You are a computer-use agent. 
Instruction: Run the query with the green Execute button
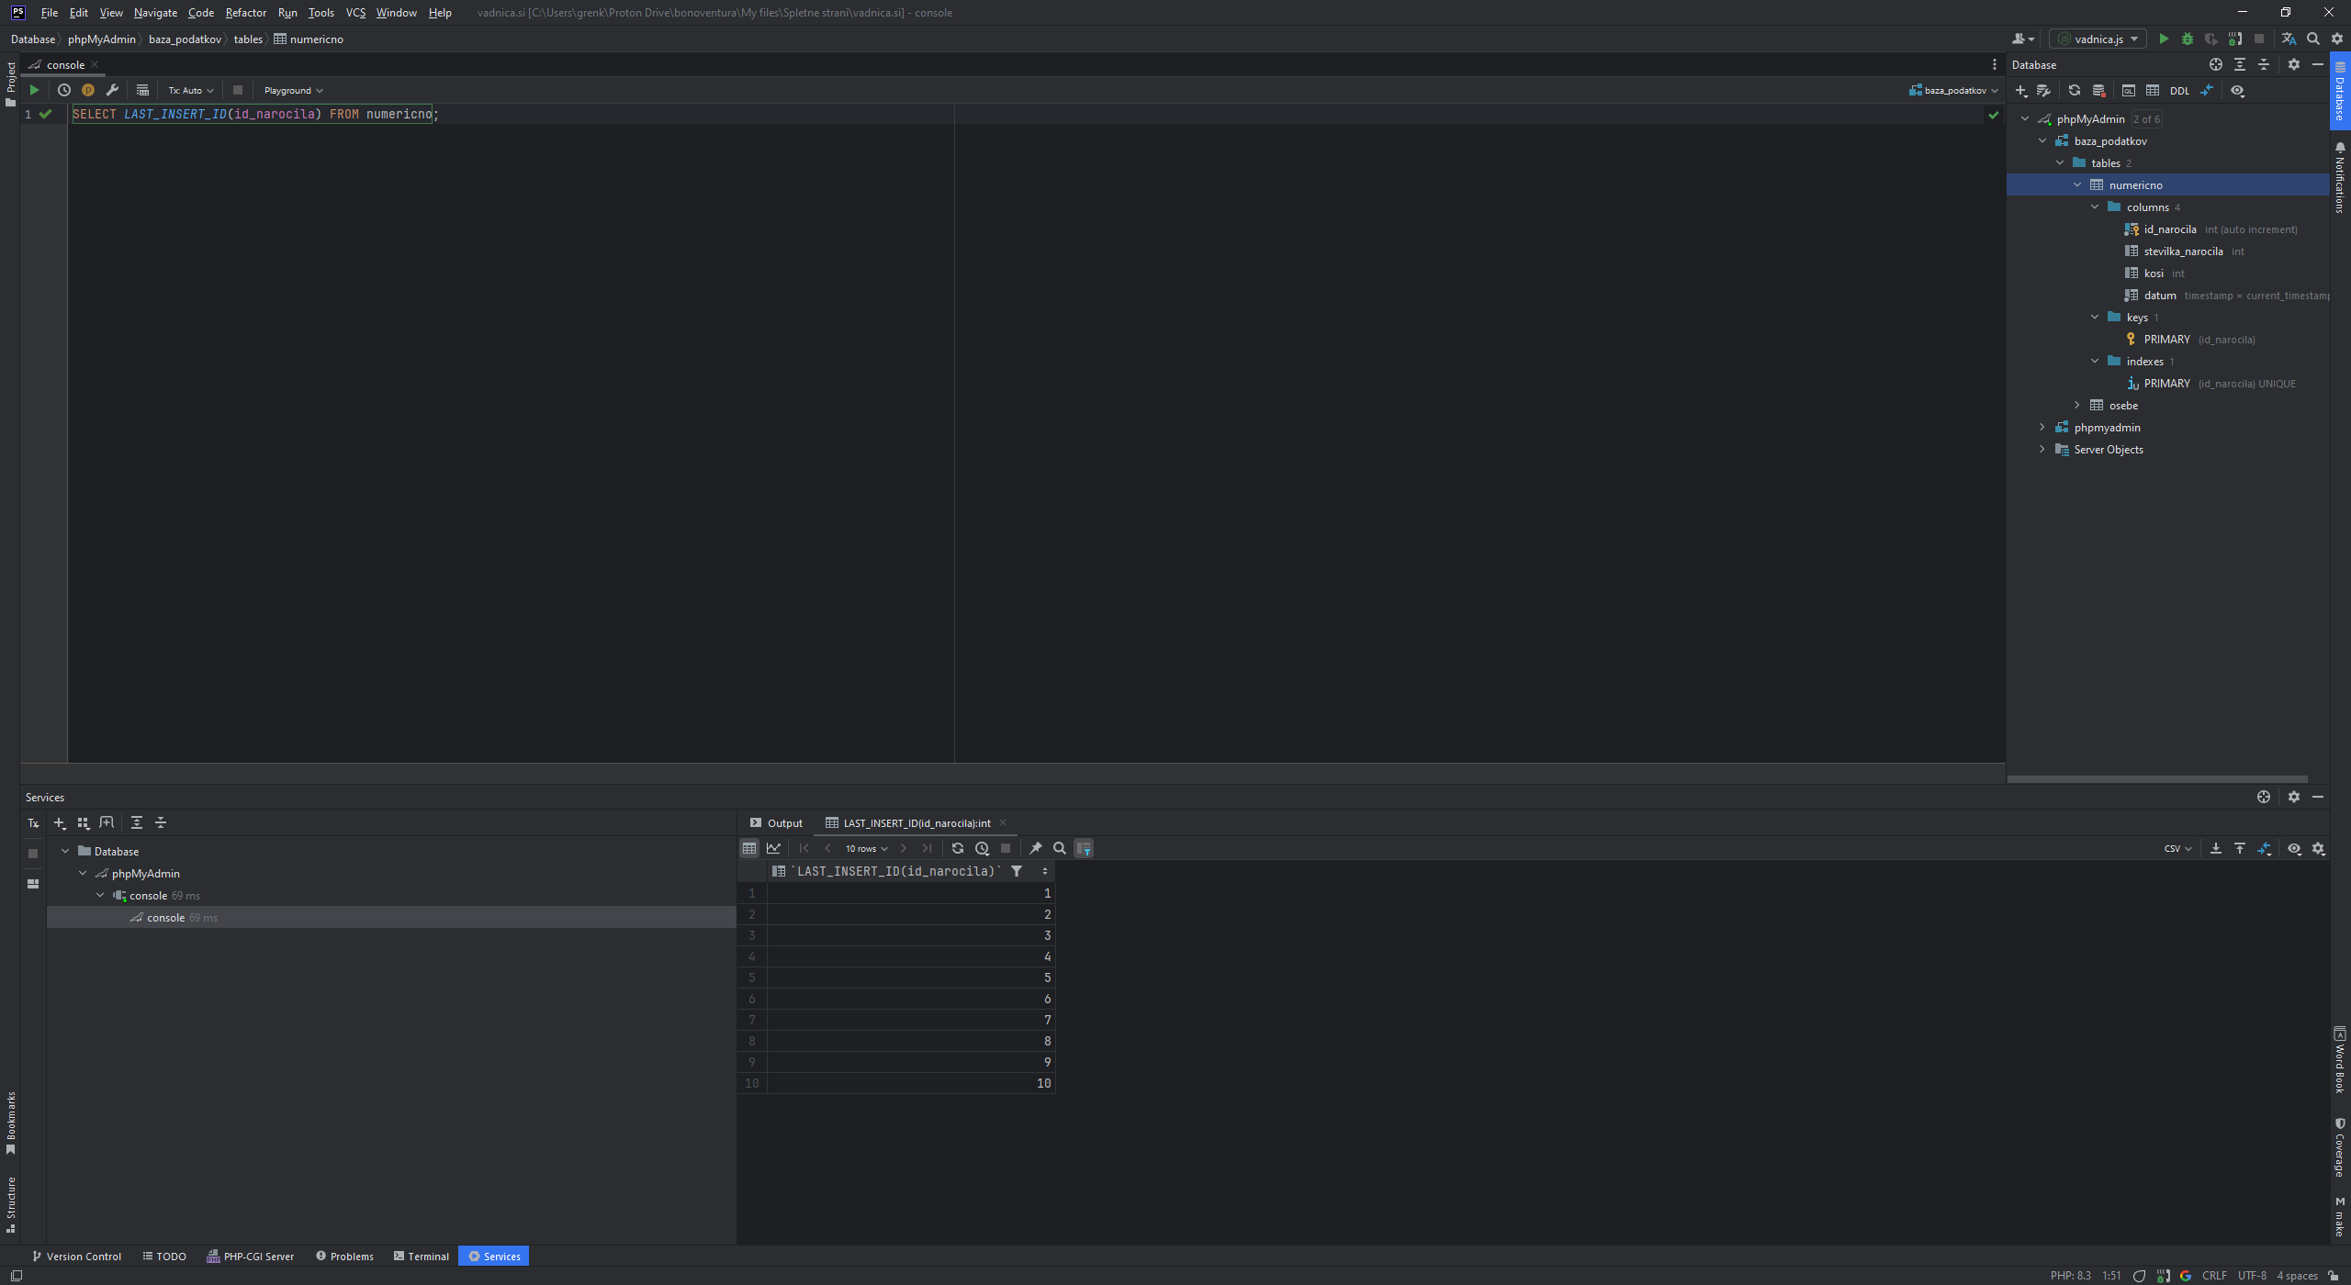[34, 90]
